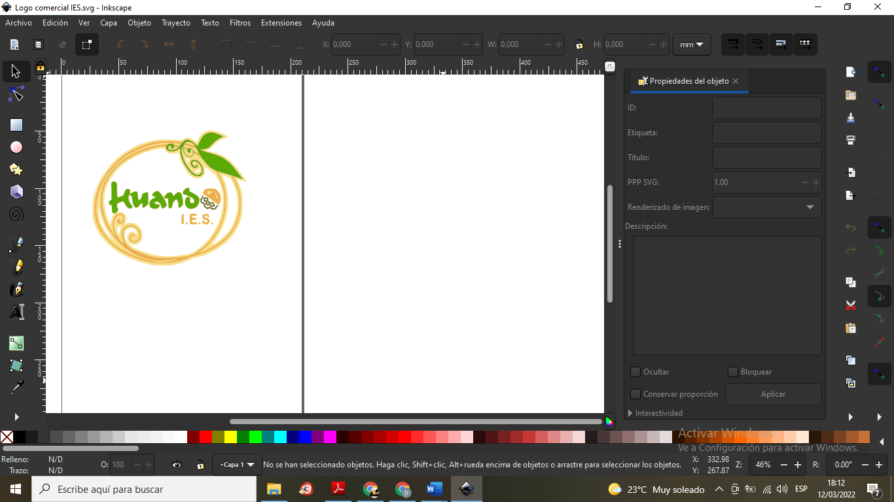Select the Text tool
Screen dimensions: 894x502
[16, 312]
